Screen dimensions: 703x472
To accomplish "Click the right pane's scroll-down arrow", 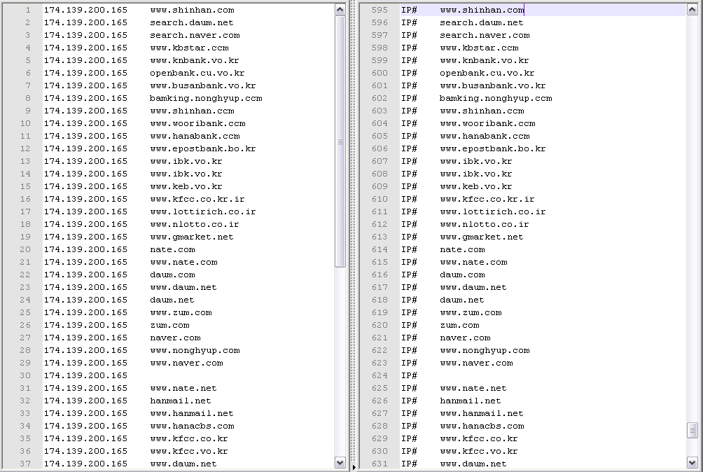I will pyautogui.click(x=692, y=463).
